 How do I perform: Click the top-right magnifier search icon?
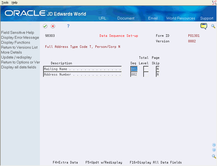[x=213, y=26]
